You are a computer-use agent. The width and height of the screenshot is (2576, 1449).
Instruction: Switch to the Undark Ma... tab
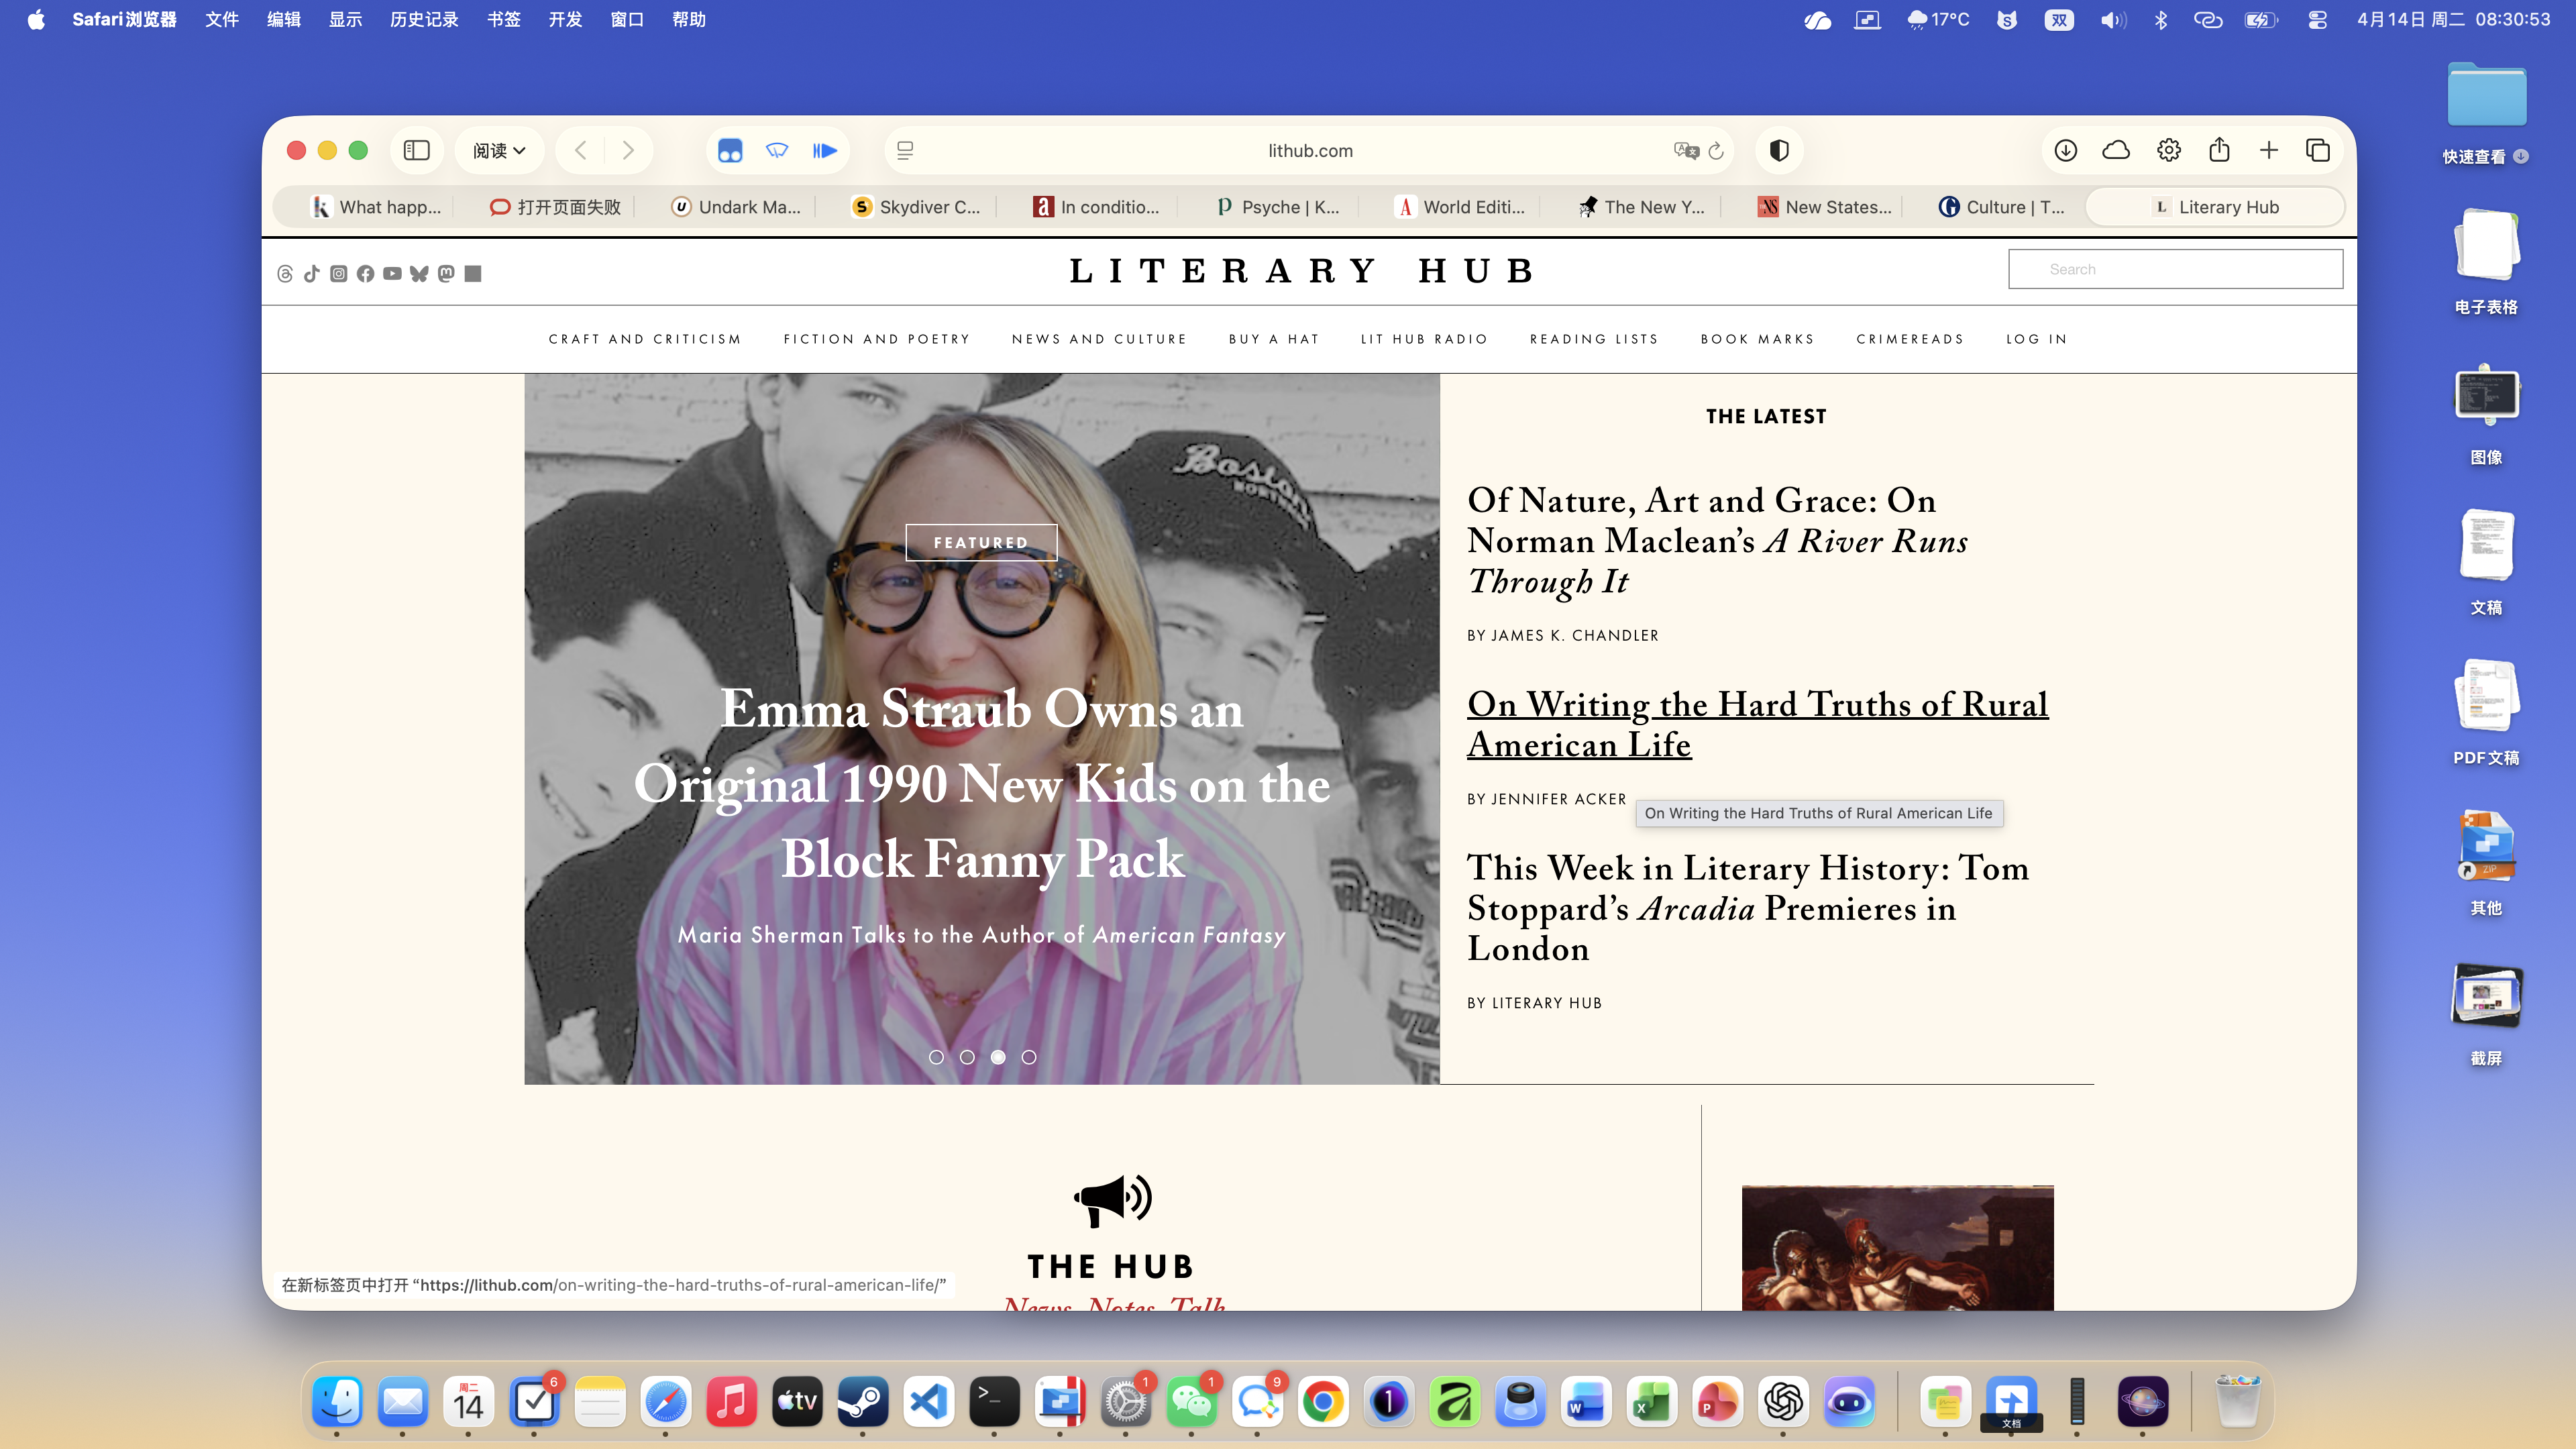point(736,207)
